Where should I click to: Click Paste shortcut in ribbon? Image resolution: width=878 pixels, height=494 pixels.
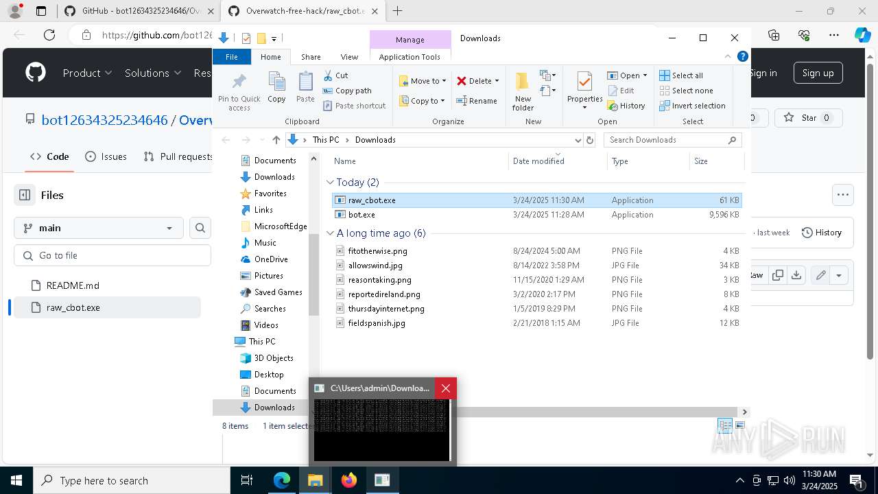coord(355,106)
